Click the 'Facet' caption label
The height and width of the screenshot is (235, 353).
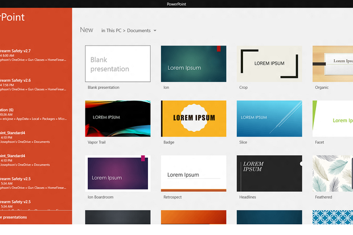point(319,142)
